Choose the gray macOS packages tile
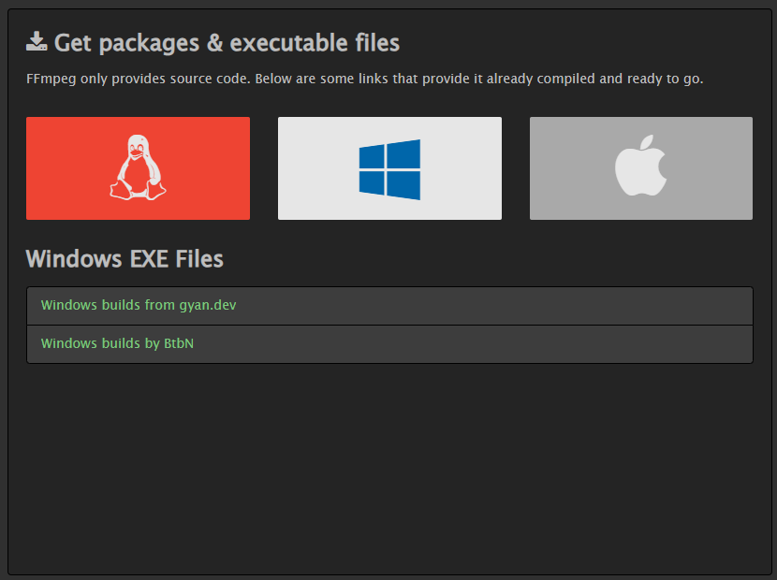Viewport: 777px width, 580px height. coord(640,168)
